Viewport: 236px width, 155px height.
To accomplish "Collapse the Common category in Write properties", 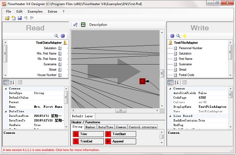I will pyautogui.click(x=170, y=89).
